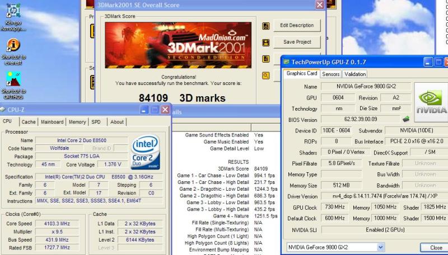Image resolution: width=448 pixels, height=255 pixels.
Task: Click the GPU-Z Name field showing GeForce 9800 GX2
Action: [366, 86]
